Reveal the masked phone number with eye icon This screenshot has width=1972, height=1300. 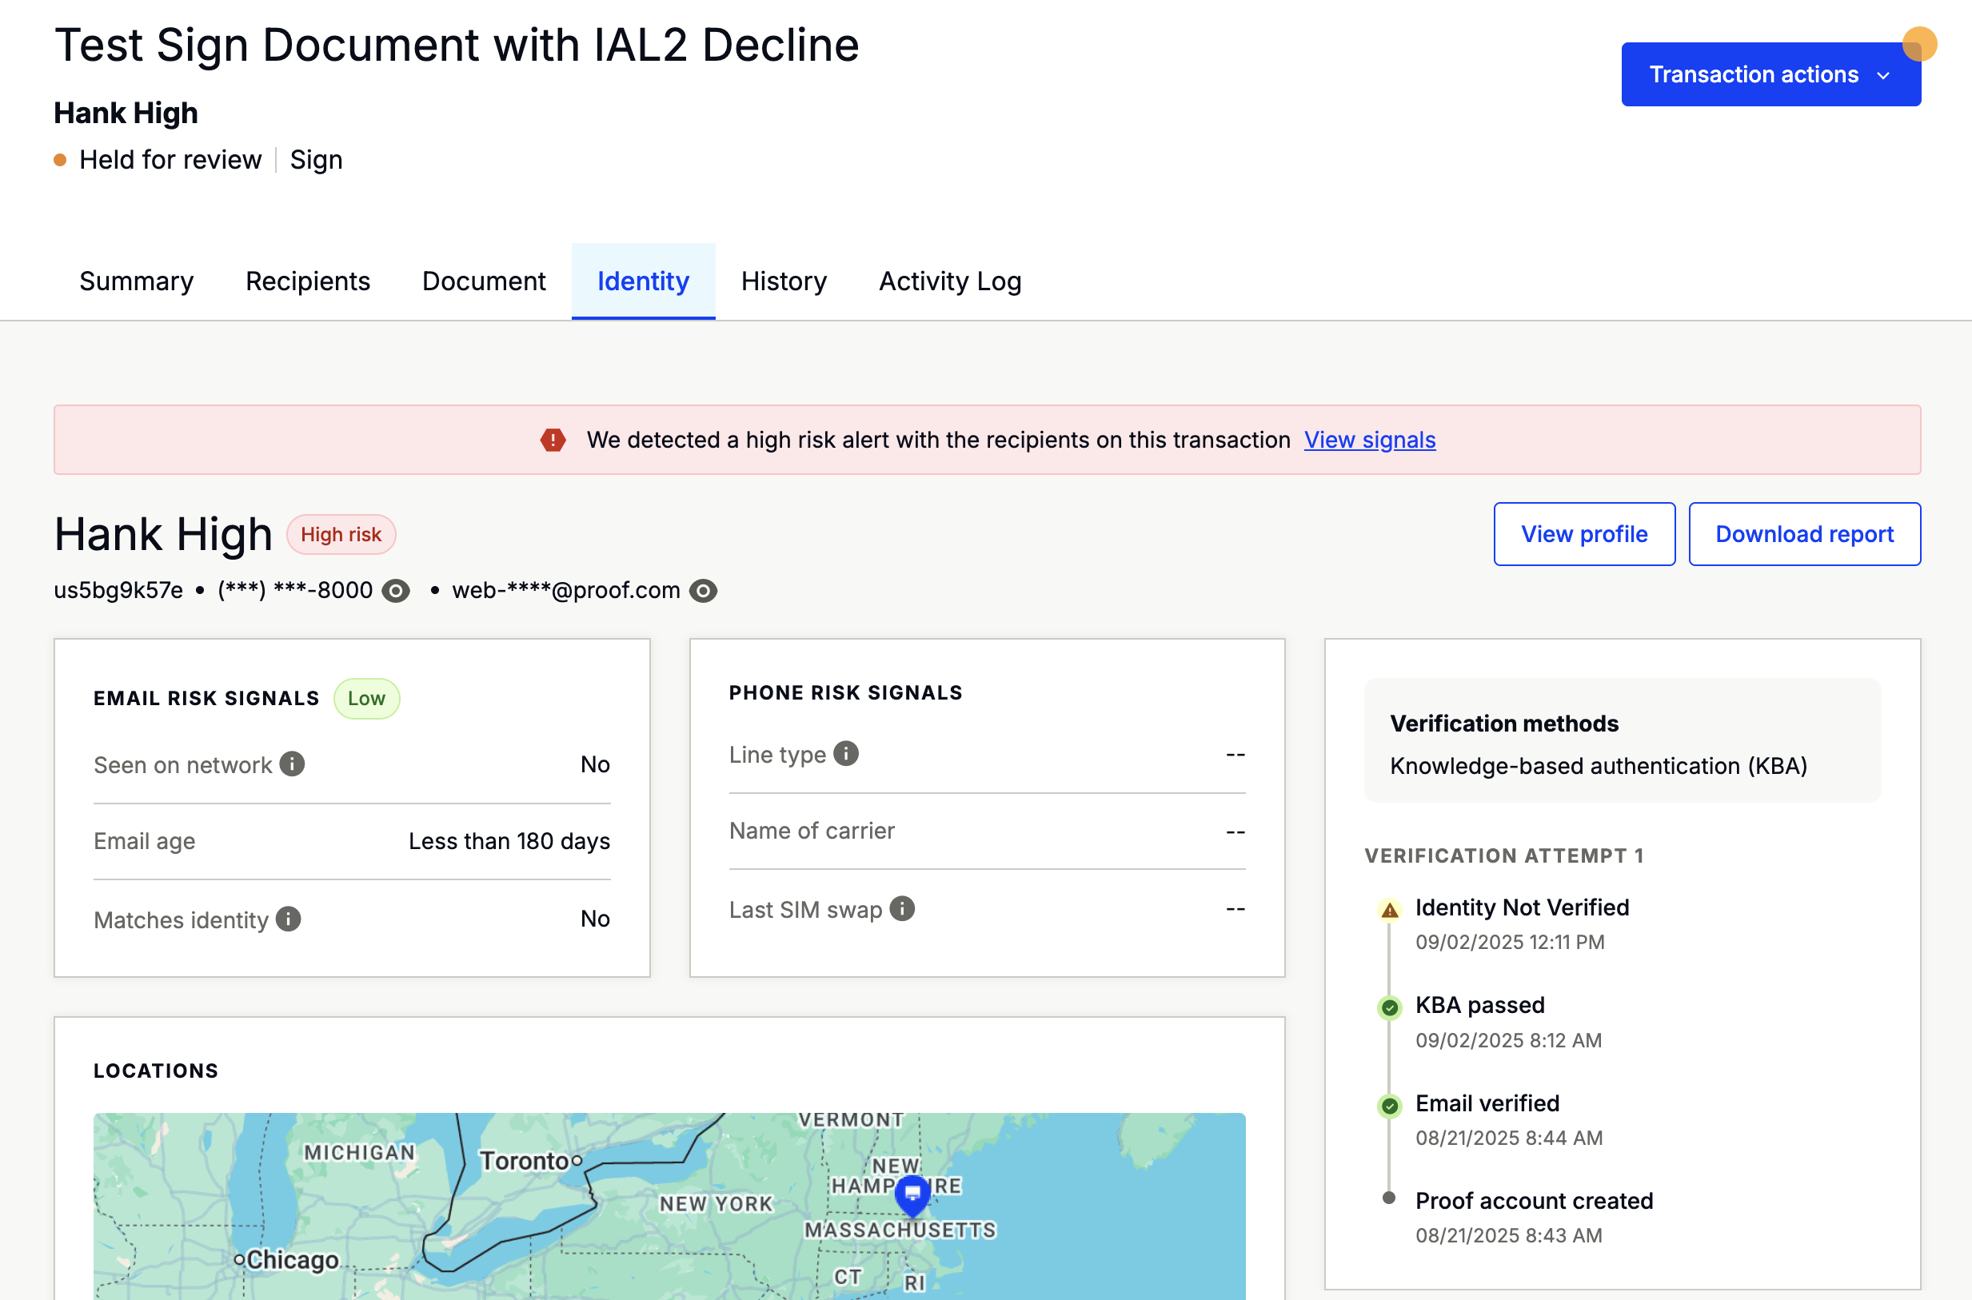click(x=396, y=590)
